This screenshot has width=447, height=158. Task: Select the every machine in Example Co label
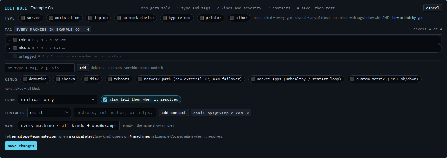click(53, 29)
